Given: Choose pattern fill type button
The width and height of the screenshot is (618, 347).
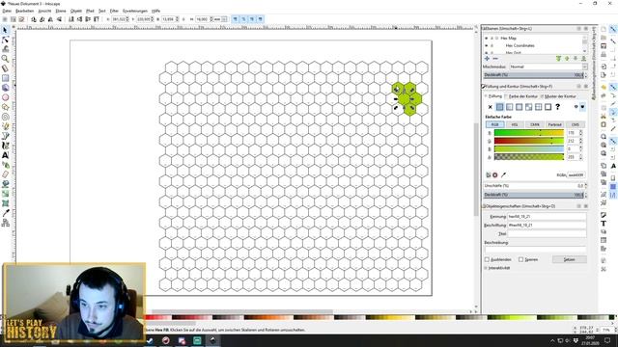Looking at the screenshot, I should [x=539, y=107].
